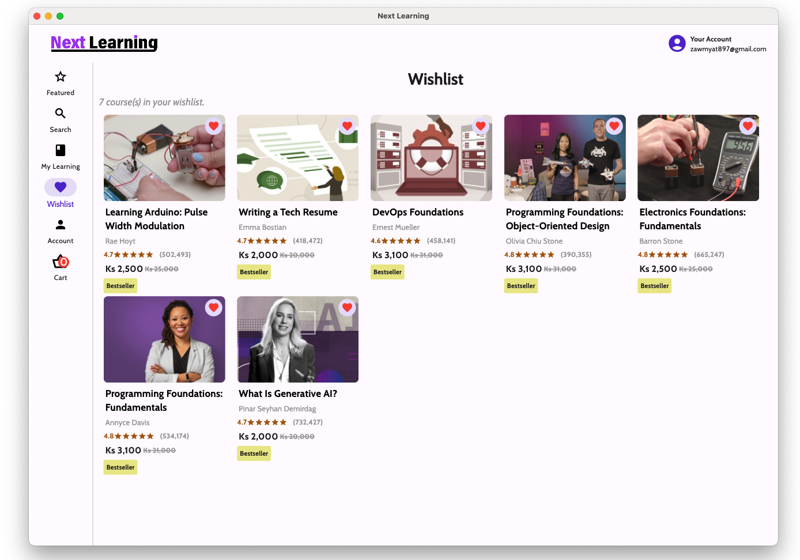Toggle heart on DevOps Foundations card
Screen dimensions: 800x560
481,126
